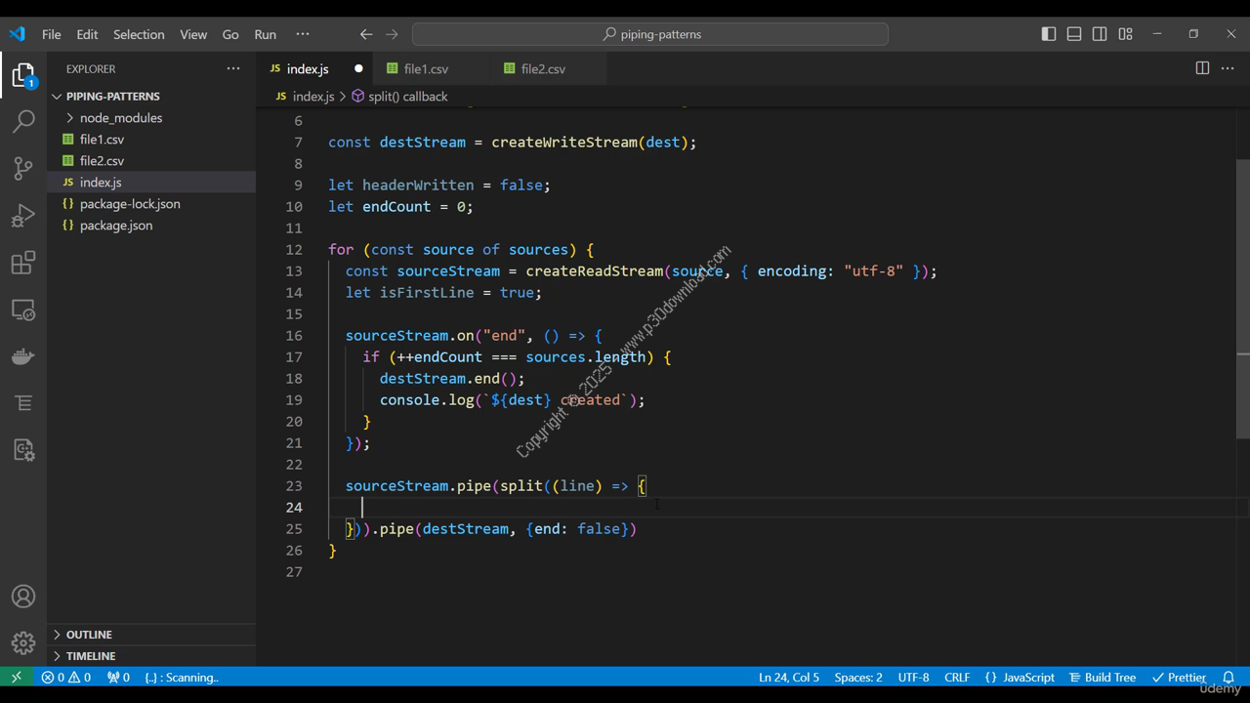Click the word destStream on line 7
This screenshot has width=1250, height=703.
[423, 142]
